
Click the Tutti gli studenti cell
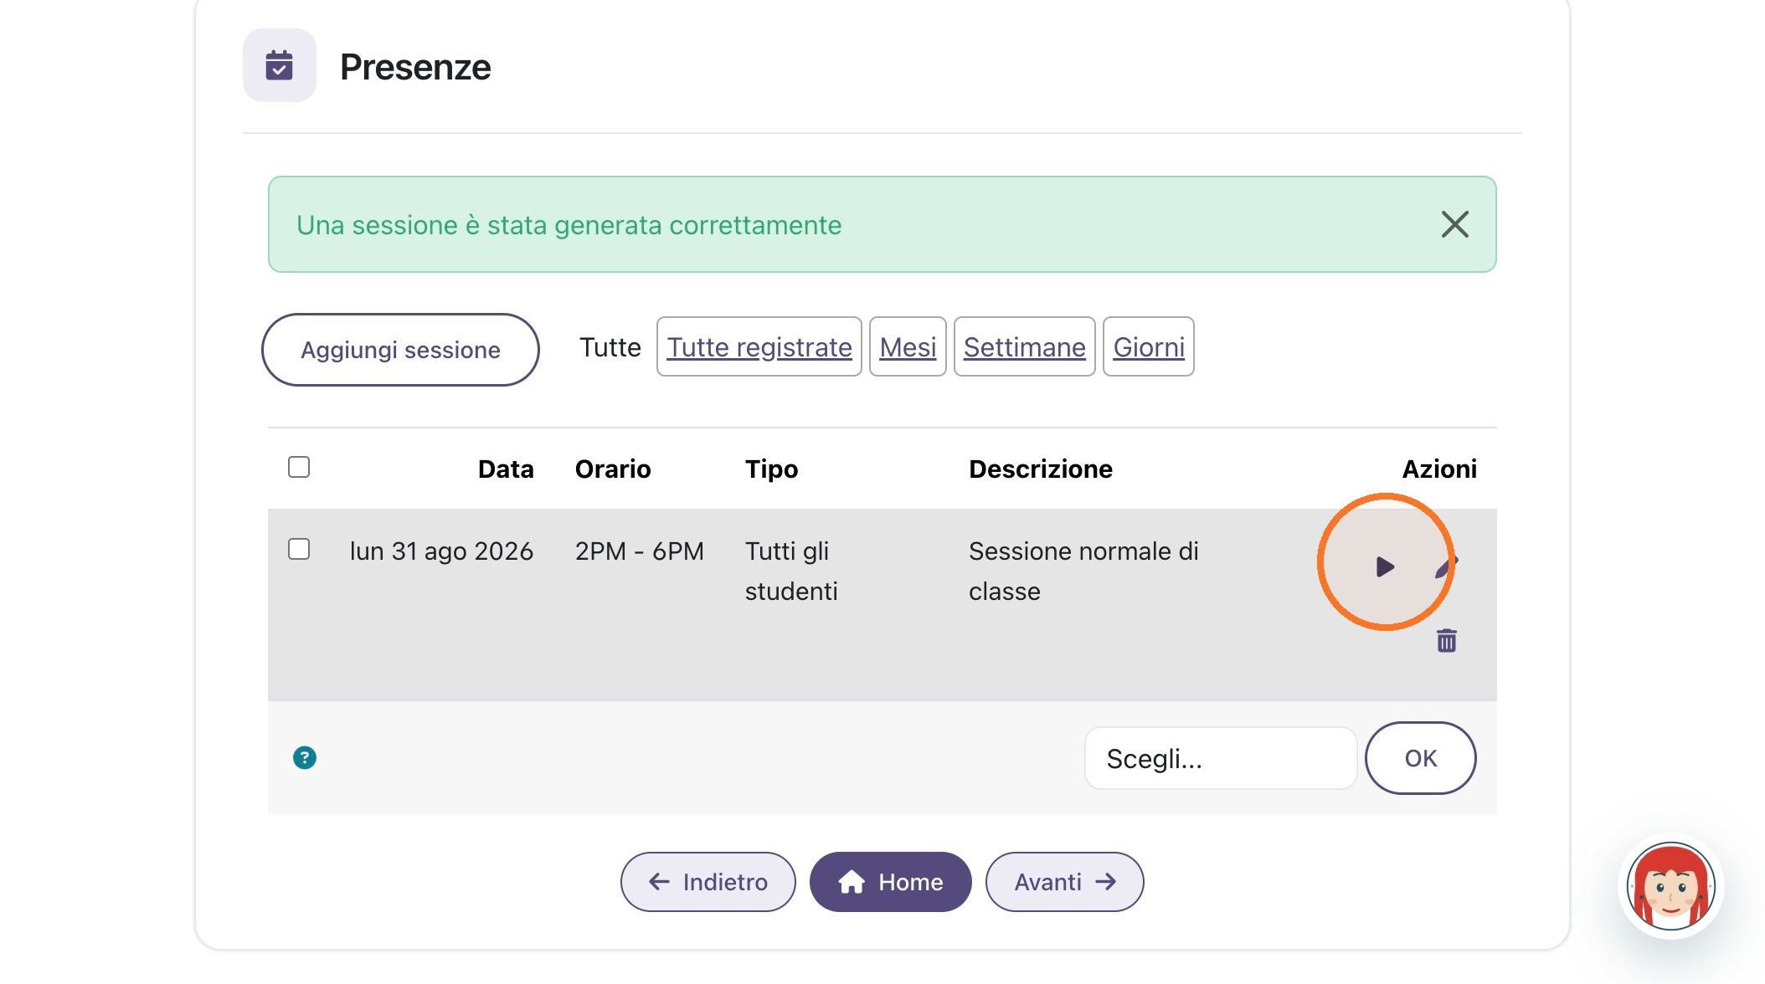point(791,571)
